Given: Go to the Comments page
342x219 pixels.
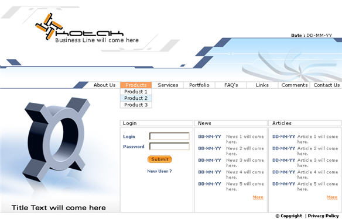Looking at the screenshot, I should (295, 85).
